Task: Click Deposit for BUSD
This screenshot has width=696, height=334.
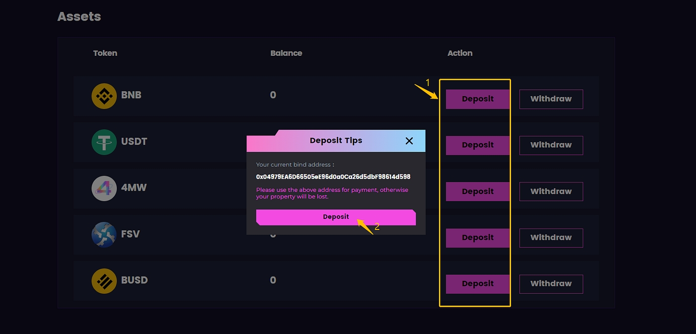Action: (477, 284)
